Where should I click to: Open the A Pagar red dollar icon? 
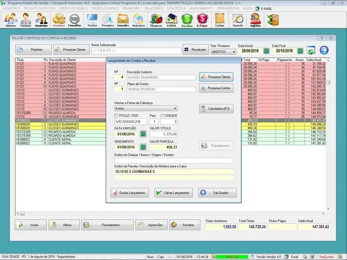coord(202,20)
